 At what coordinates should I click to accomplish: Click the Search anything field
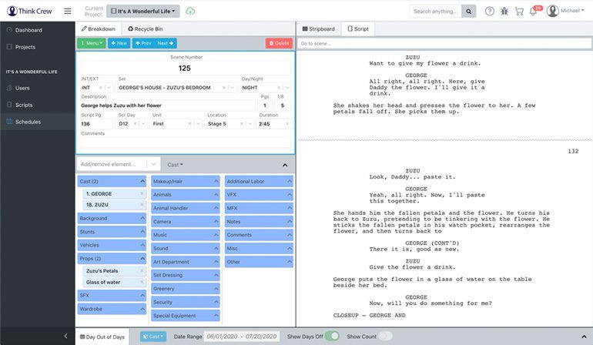[435, 12]
